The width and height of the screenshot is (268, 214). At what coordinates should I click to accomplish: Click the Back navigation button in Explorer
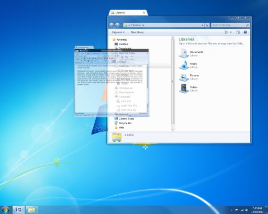click(x=111, y=25)
